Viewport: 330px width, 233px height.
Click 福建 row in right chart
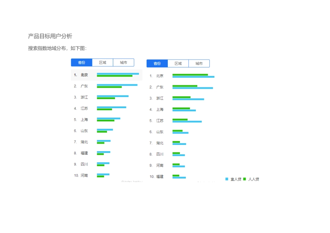(x=160, y=177)
